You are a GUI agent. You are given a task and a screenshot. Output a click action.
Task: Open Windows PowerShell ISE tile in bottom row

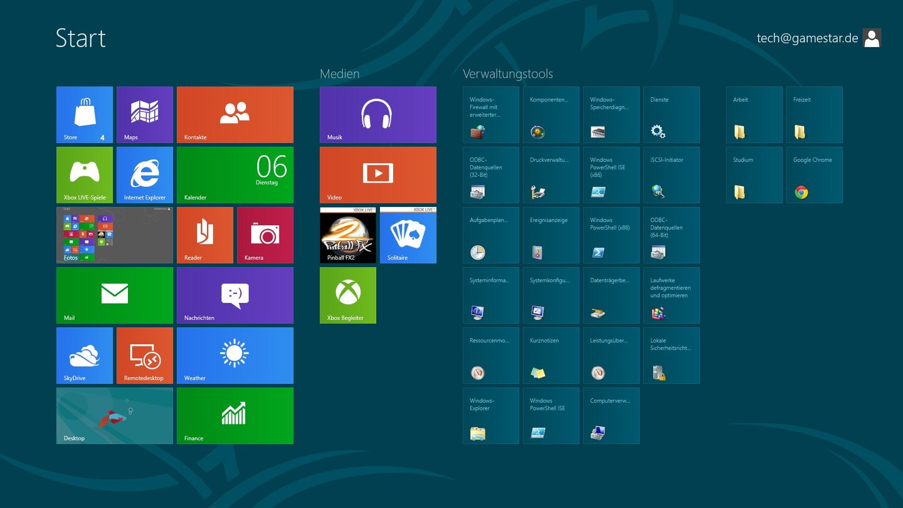551,416
